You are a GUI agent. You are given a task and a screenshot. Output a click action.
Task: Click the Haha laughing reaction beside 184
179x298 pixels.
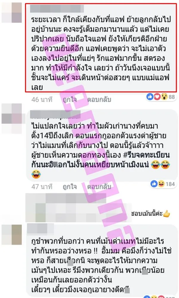tap(161, 184)
